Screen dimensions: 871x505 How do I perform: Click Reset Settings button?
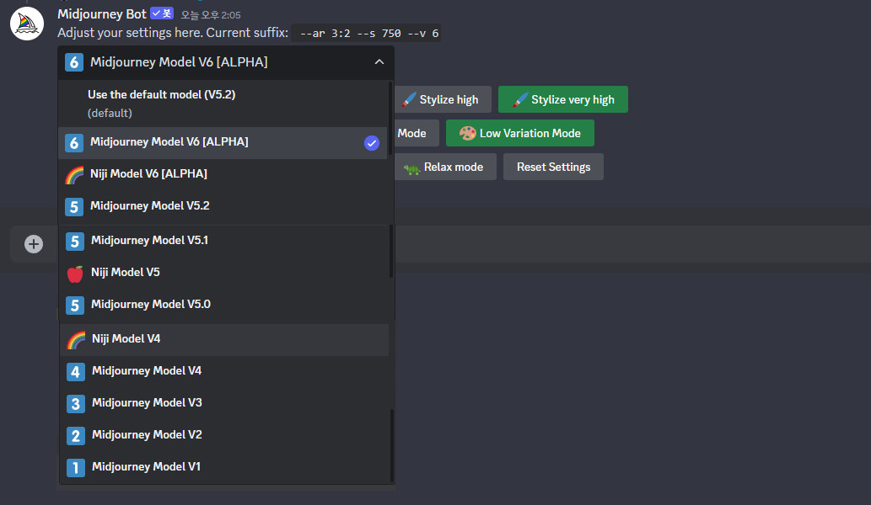(553, 167)
